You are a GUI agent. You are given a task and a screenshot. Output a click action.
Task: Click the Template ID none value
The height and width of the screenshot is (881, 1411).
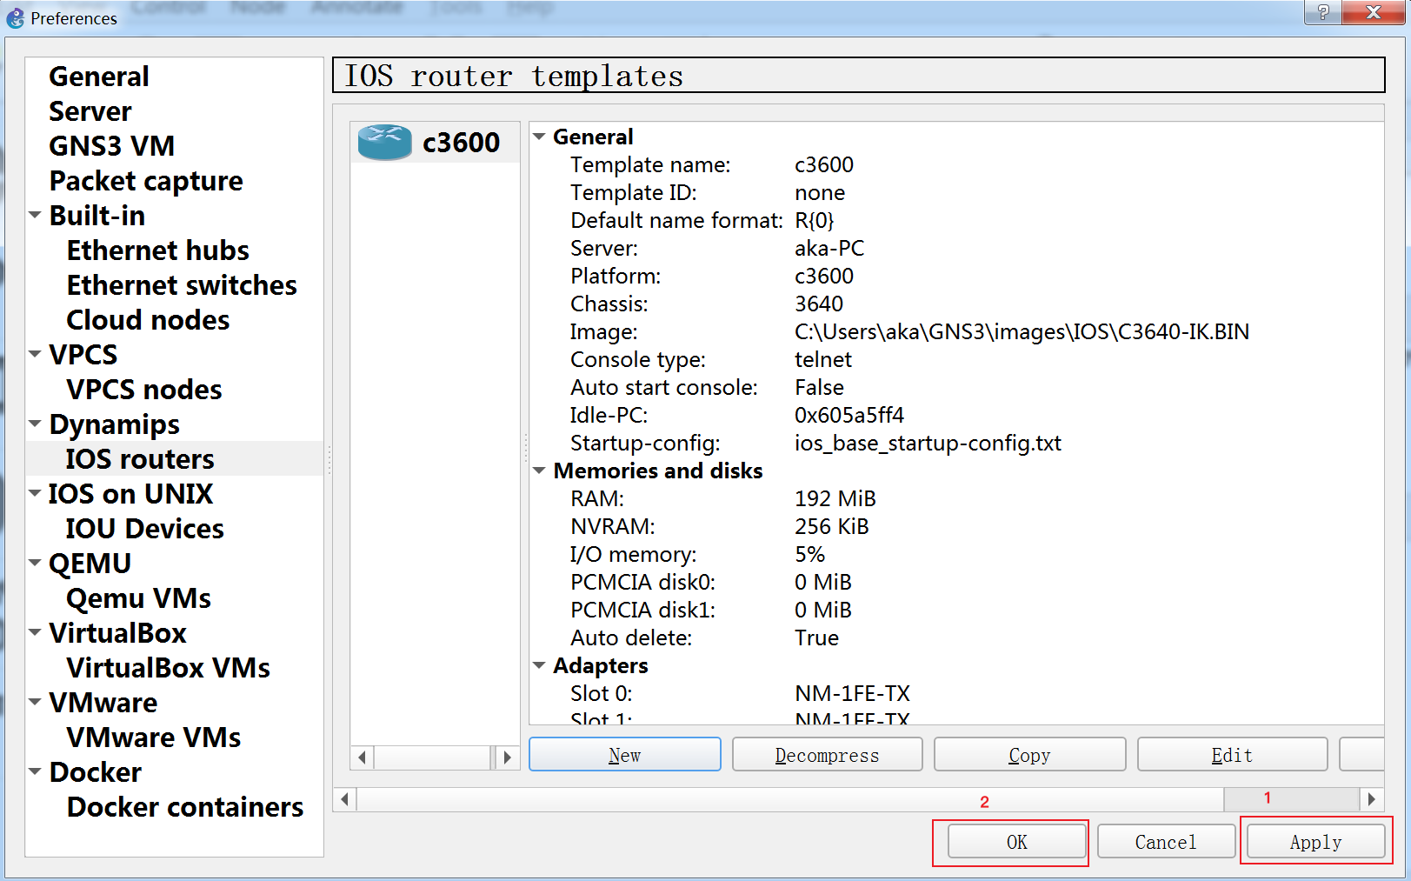[x=820, y=192]
